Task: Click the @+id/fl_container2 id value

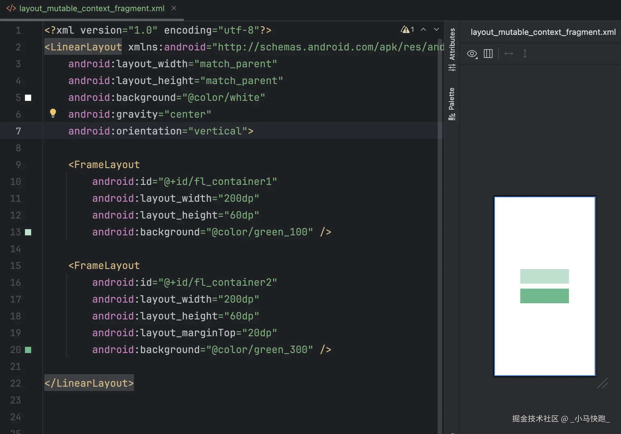Action: click(218, 282)
